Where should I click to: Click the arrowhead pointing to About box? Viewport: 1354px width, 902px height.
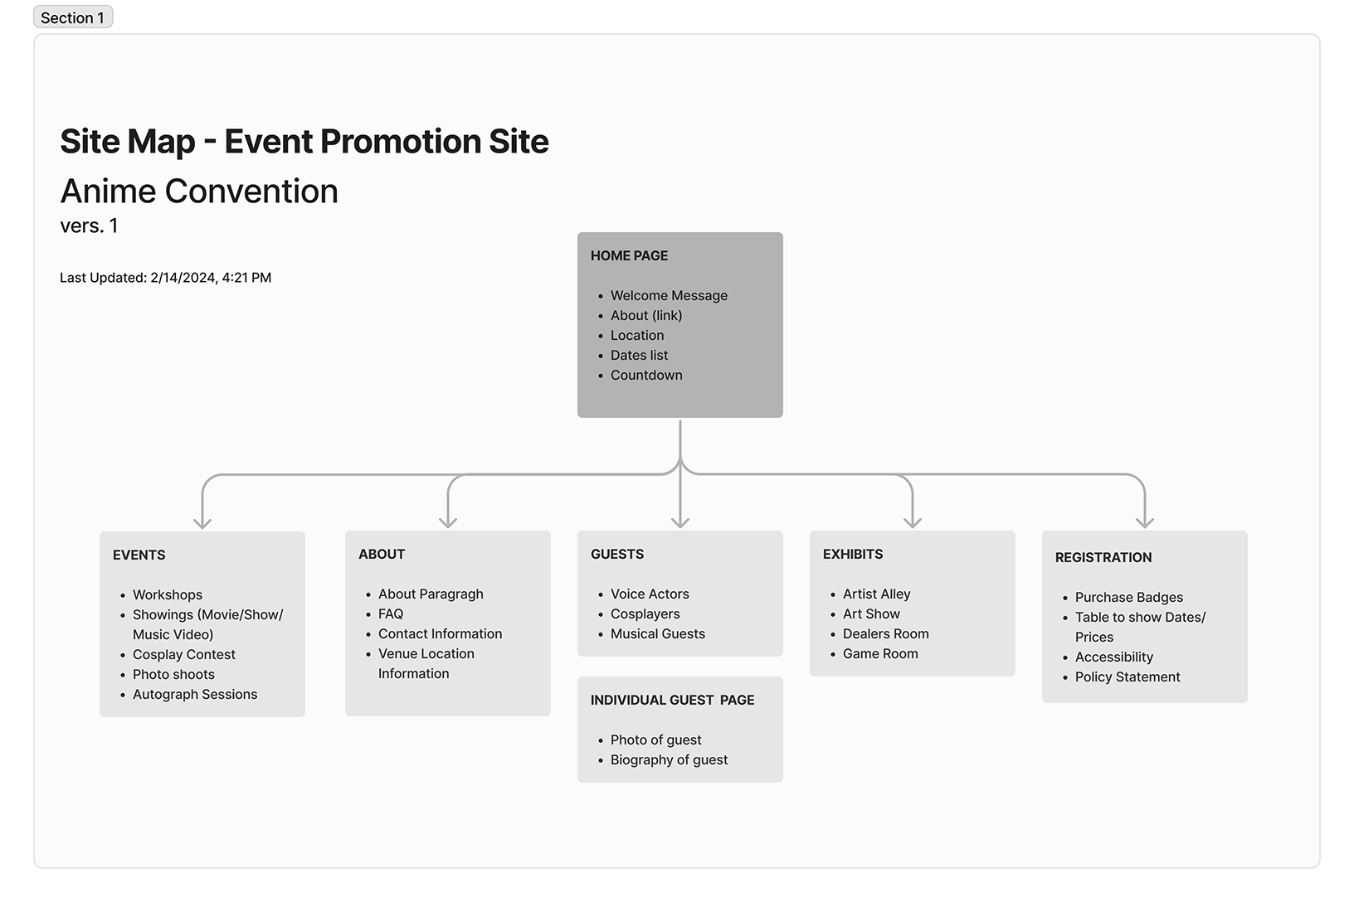point(448,521)
